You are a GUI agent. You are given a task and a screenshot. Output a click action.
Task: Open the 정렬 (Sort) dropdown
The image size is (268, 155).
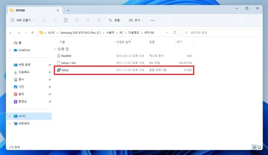(x=116, y=20)
